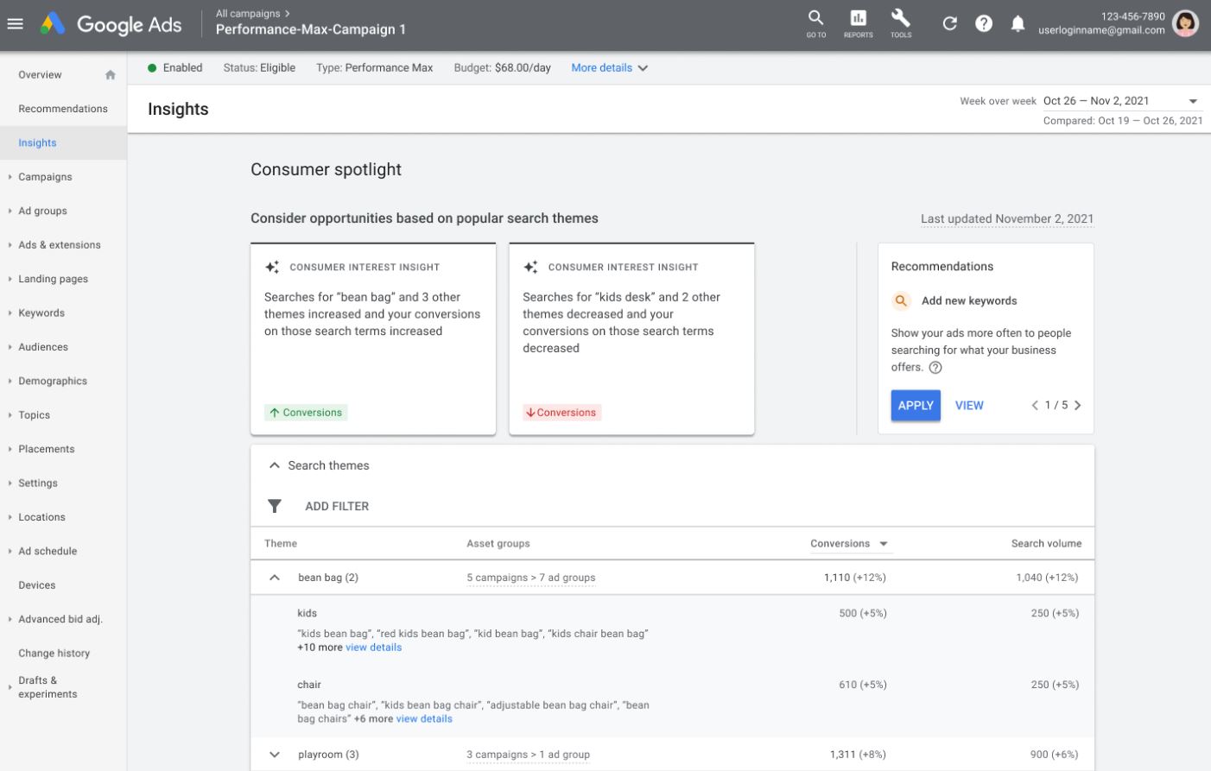This screenshot has width=1211, height=771.
Task: Open Ad schedule in the sidebar
Action: 48,551
